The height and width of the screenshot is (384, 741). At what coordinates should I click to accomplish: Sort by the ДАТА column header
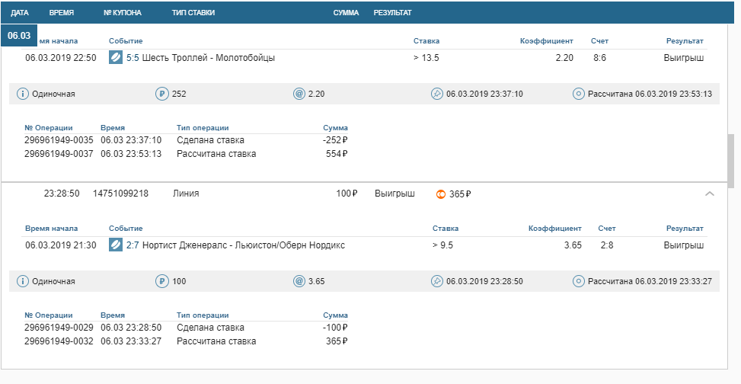point(21,13)
